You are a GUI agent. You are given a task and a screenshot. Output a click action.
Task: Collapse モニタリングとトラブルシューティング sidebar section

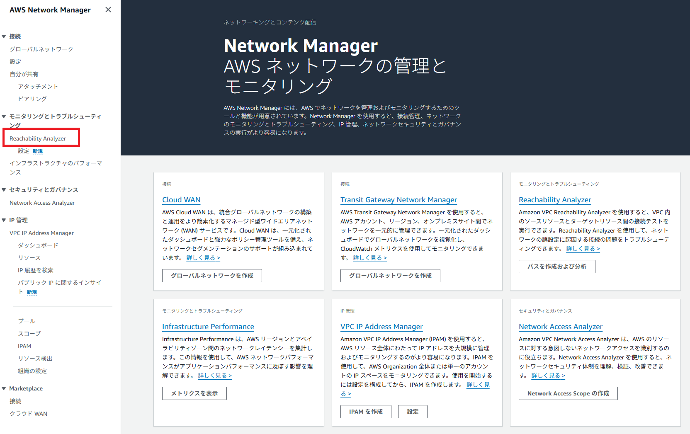point(4,116)
